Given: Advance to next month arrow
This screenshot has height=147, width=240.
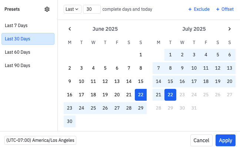Looking at the screenshot, I should (x=229, y=29).
